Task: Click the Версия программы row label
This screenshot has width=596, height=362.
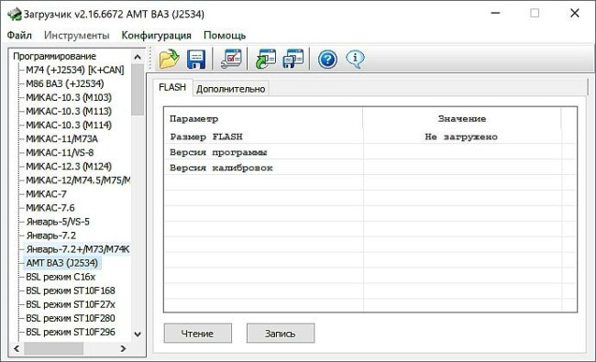Action: point(218,152)
